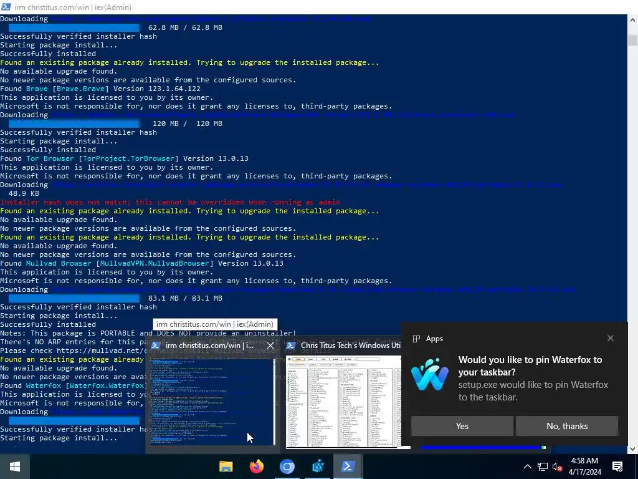The image size is (638, 479).
Task: Open the 4:58 AM clock and calendar
Action: (584, 467)
